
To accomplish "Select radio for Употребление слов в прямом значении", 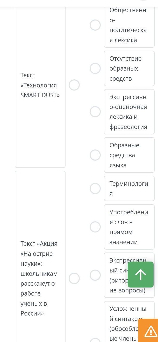I will pyautogui.click(x=95, y=227).
